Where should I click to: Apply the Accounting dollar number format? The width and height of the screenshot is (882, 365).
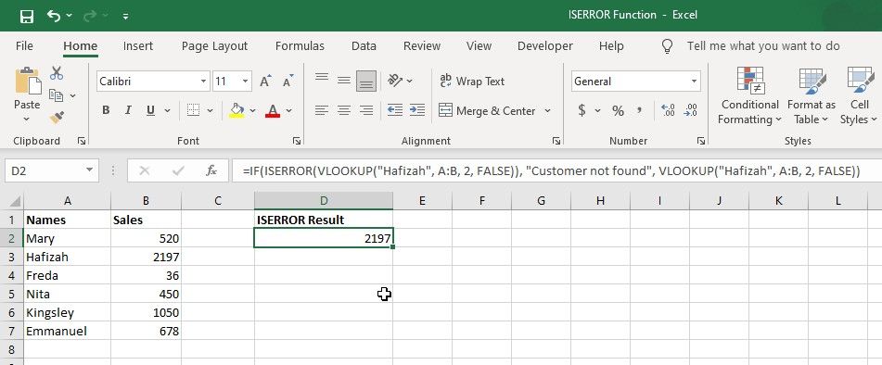(x=582, y=110)
